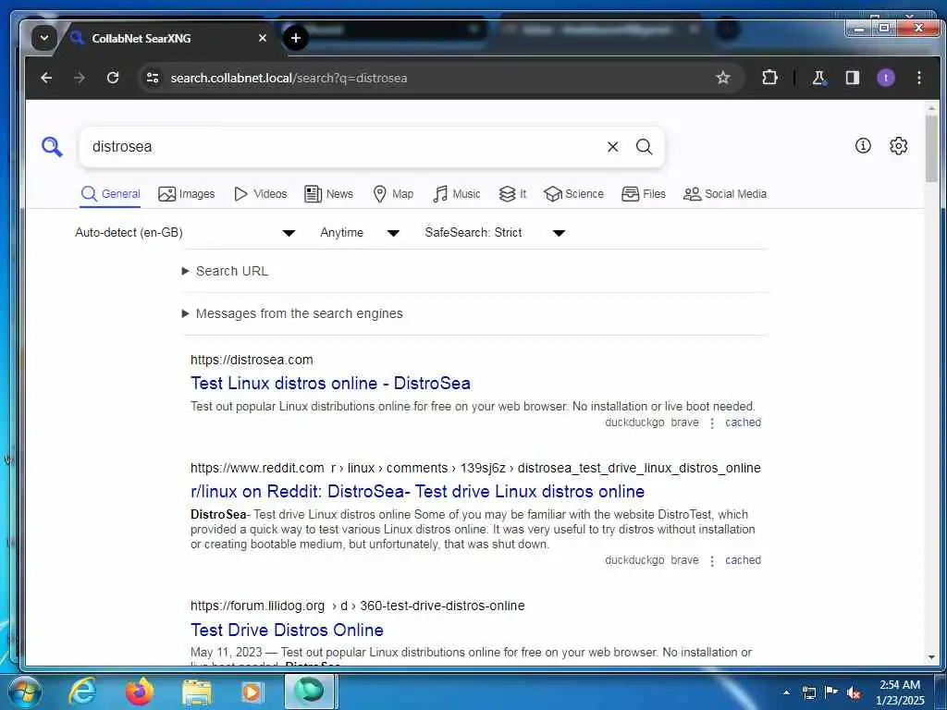Submit search with magnifier button

coord(644,147)
